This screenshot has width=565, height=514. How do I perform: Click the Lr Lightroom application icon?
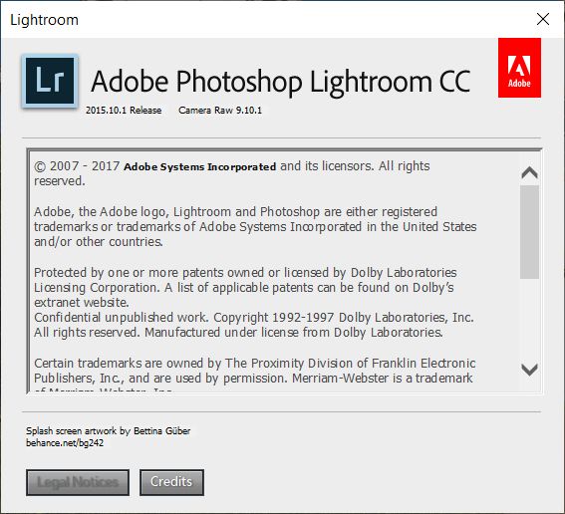pos(50,81)
